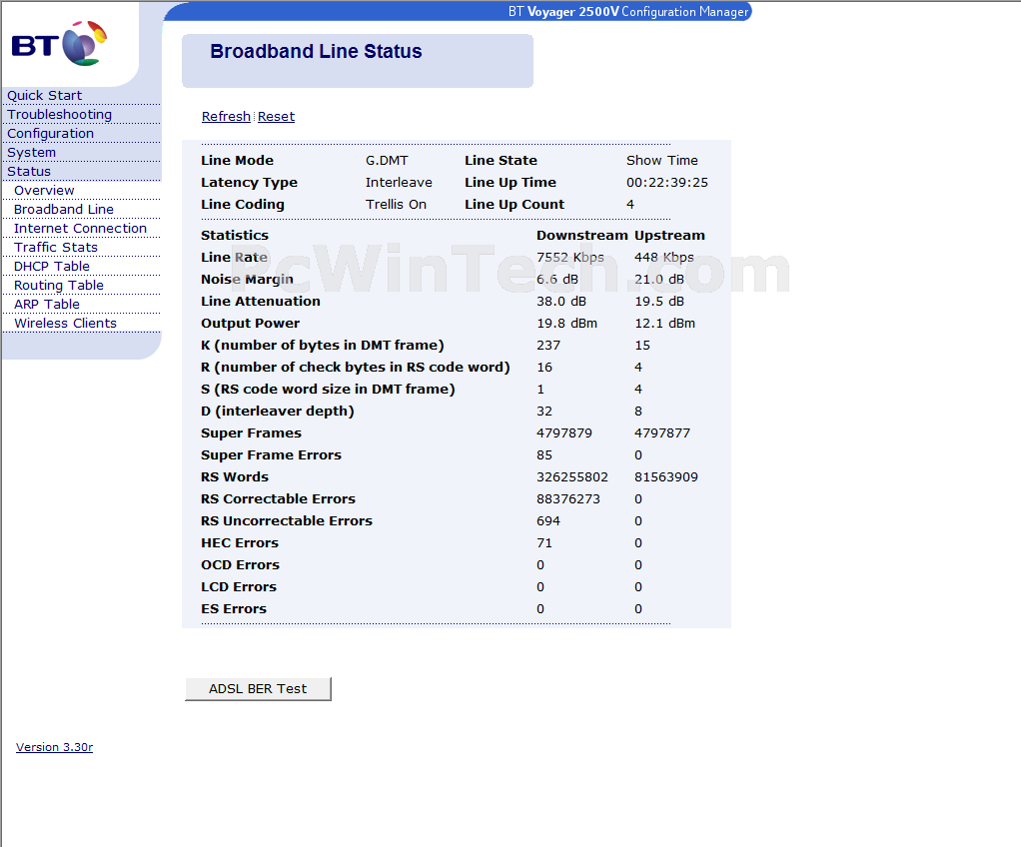The width and height of the screenshot is (1021, 847).
Task: Open Traffic Stats page
Action: (x=56, y=247)
